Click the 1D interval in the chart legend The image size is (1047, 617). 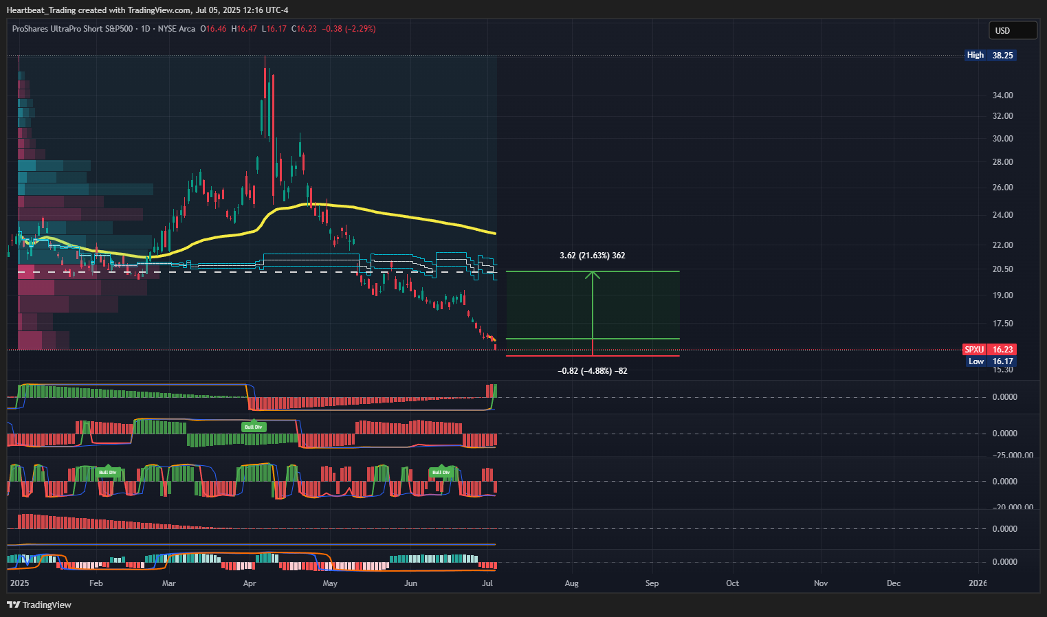[145, 29]
